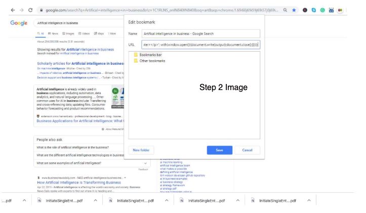Click the Bookmarks bar folder icon
Viewport: 366px width, 213px height.
pos(136,55)
